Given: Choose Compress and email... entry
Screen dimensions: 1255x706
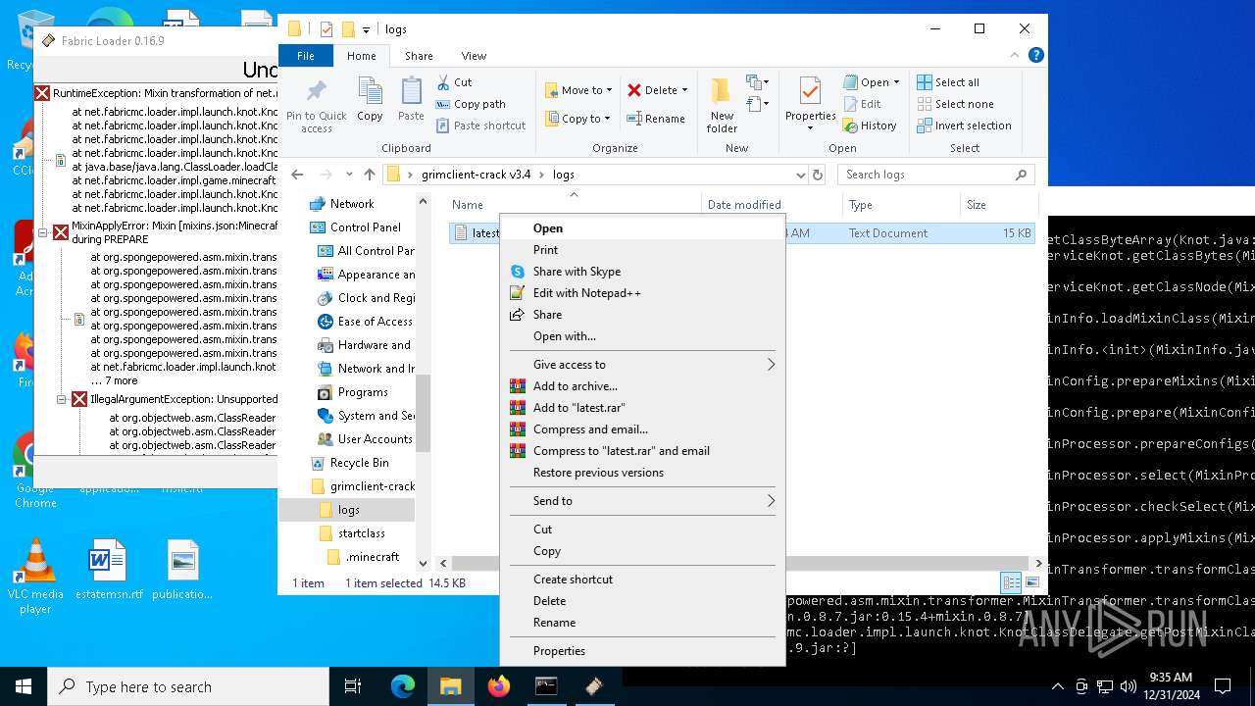Looking at the screenshot, I should [642, 429].
